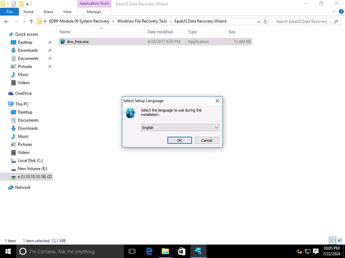
Task: Click the drw_free.exe application icon
Action: (x=63, y=41)
